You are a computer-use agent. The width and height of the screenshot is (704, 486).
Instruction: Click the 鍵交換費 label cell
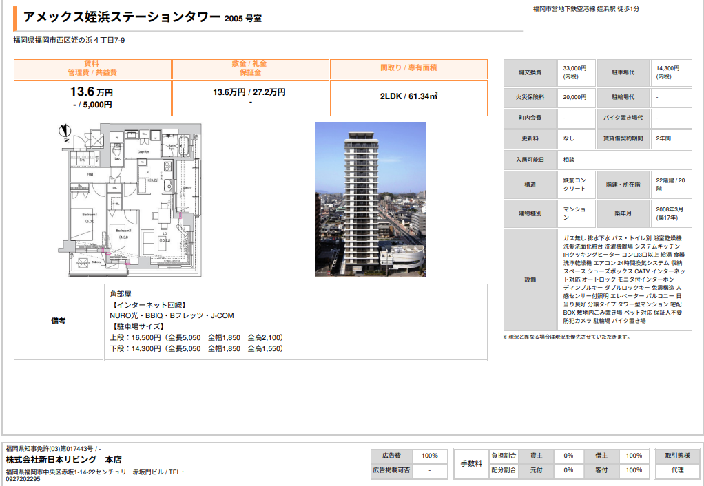tap(530, 73)
